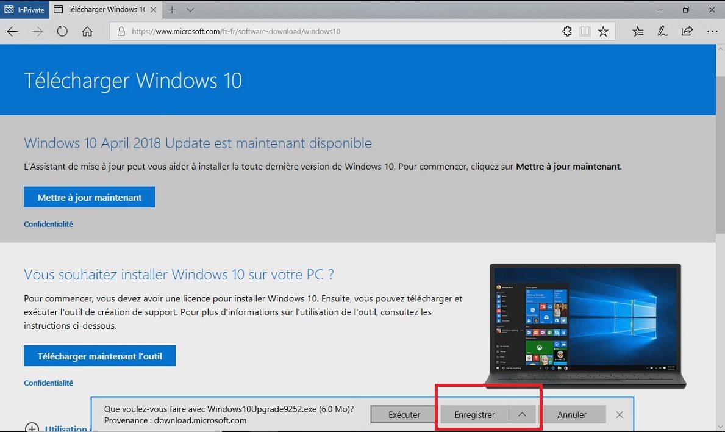Click the 'Provenance : download.microsoft.com' text
This screenshot has width=725, height=432.
(x=175, y=421)
